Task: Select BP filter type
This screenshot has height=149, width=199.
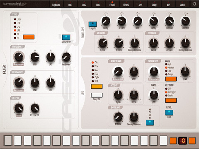Action: point(17,34)
